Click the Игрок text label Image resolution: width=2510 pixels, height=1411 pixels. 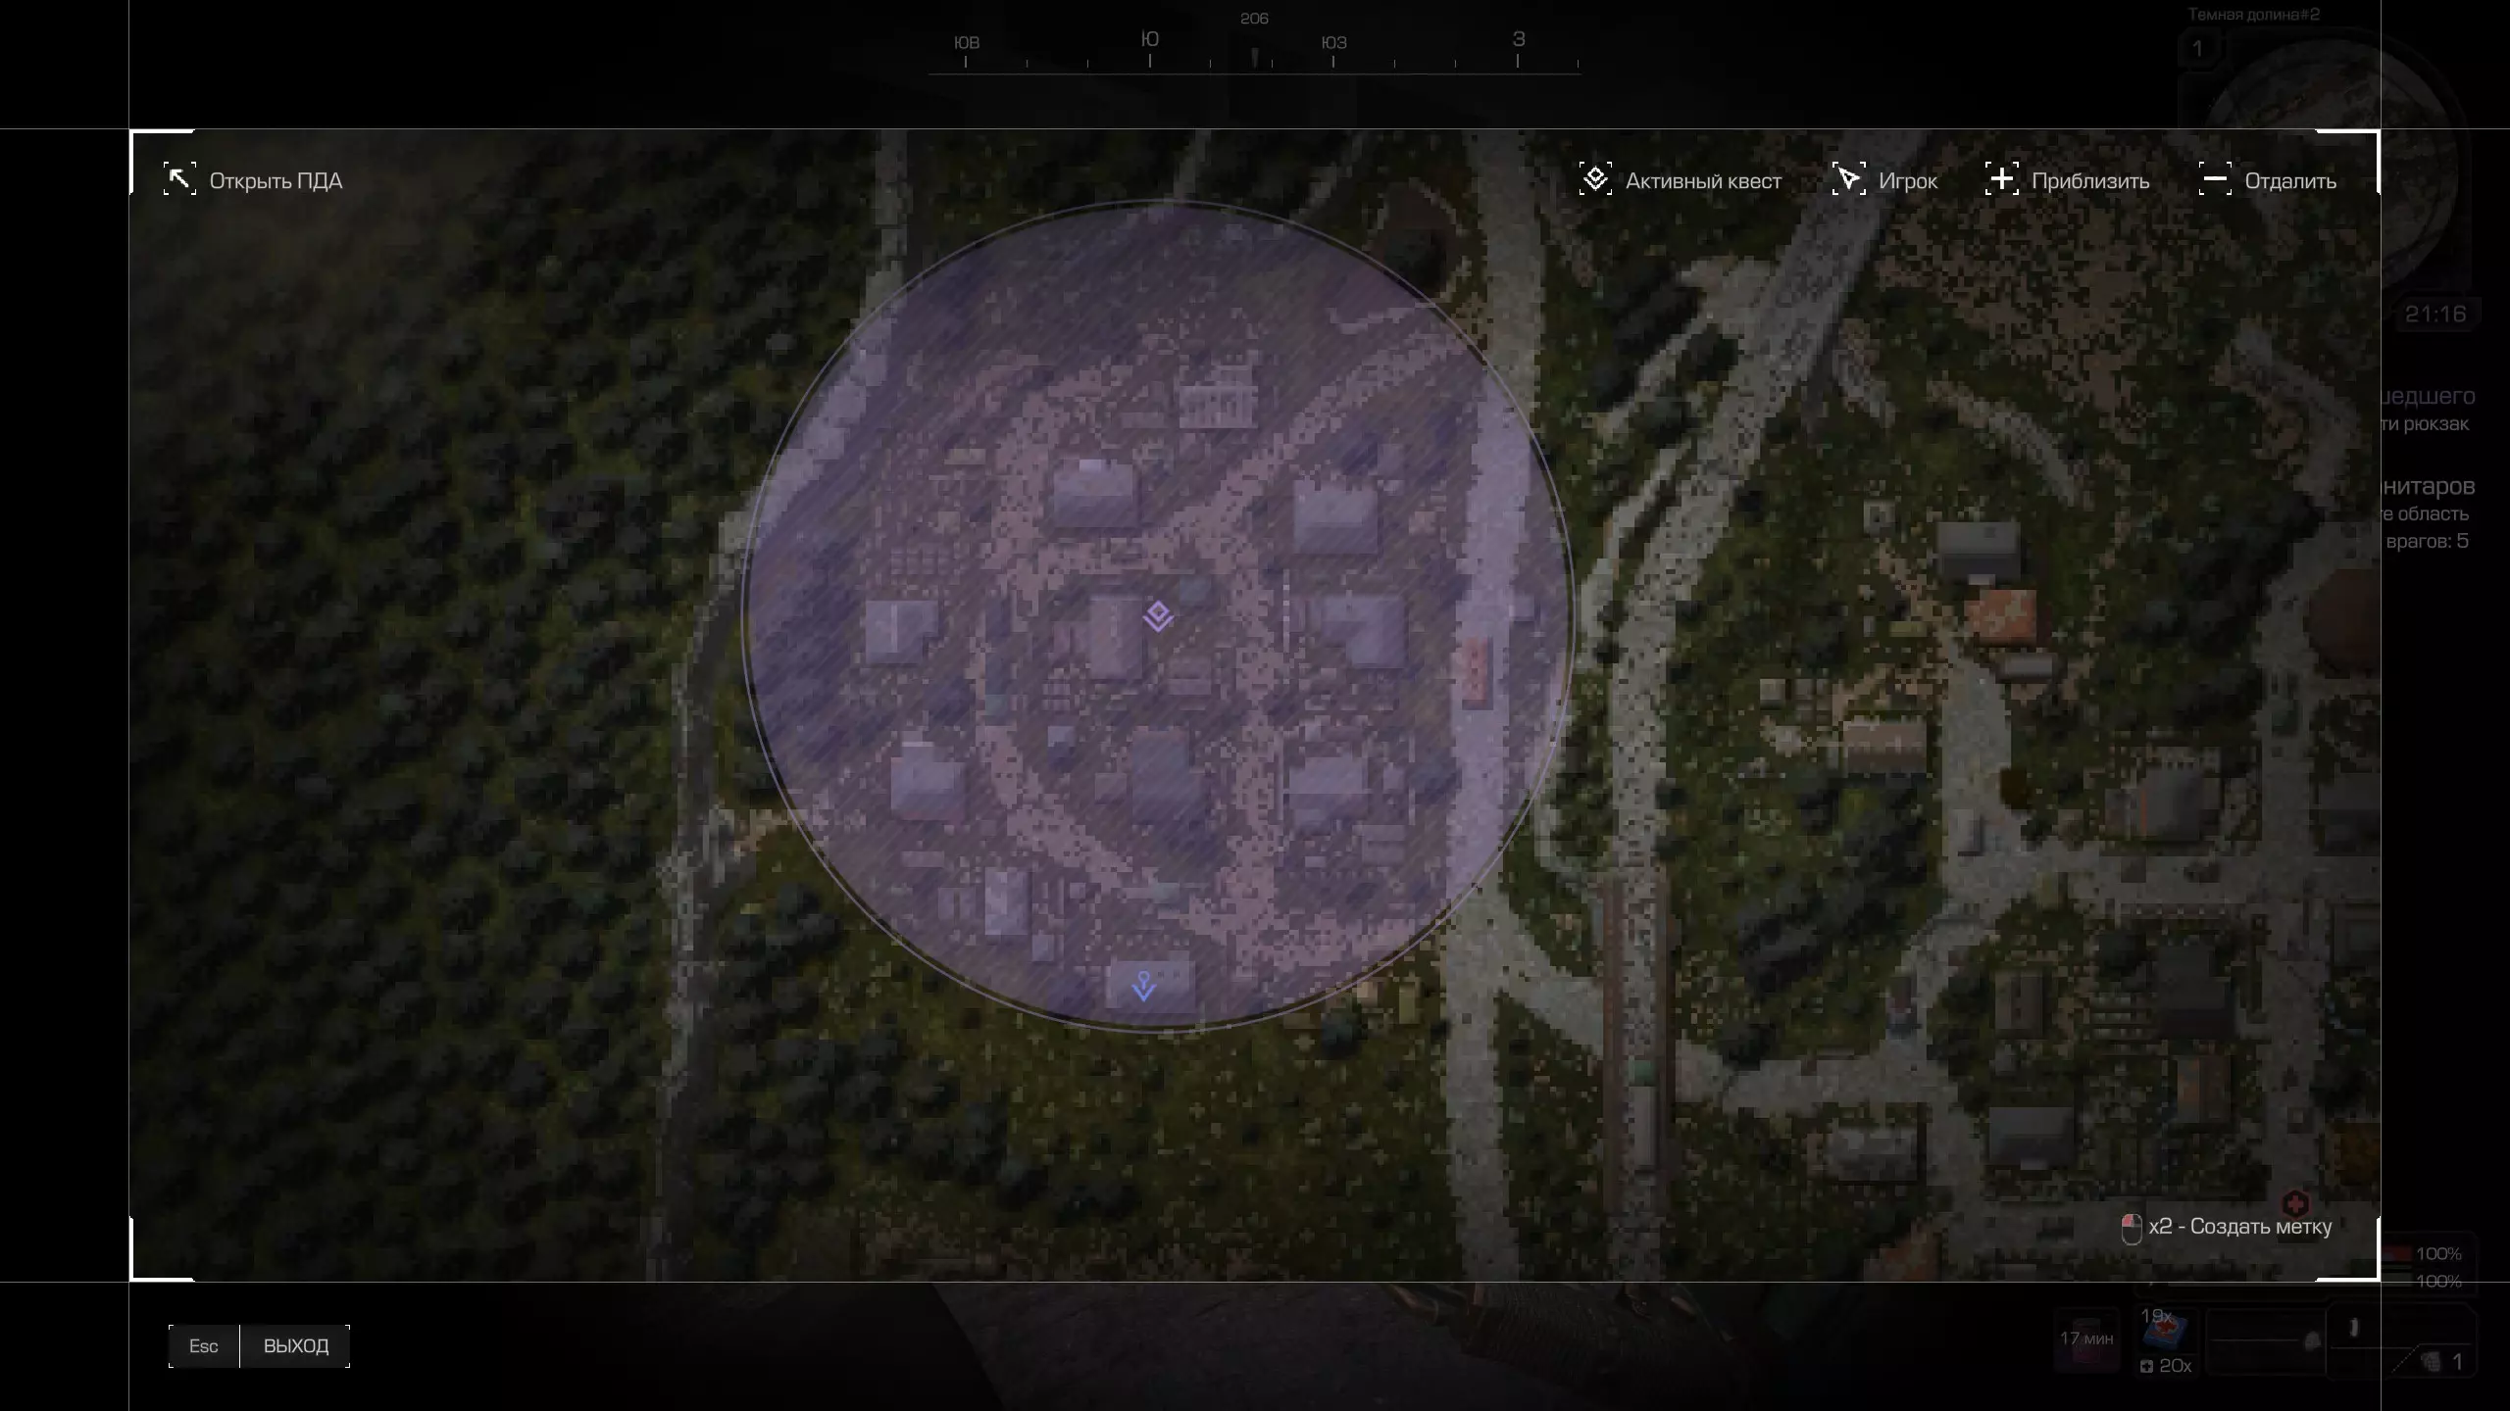[x=1908, y=181]
